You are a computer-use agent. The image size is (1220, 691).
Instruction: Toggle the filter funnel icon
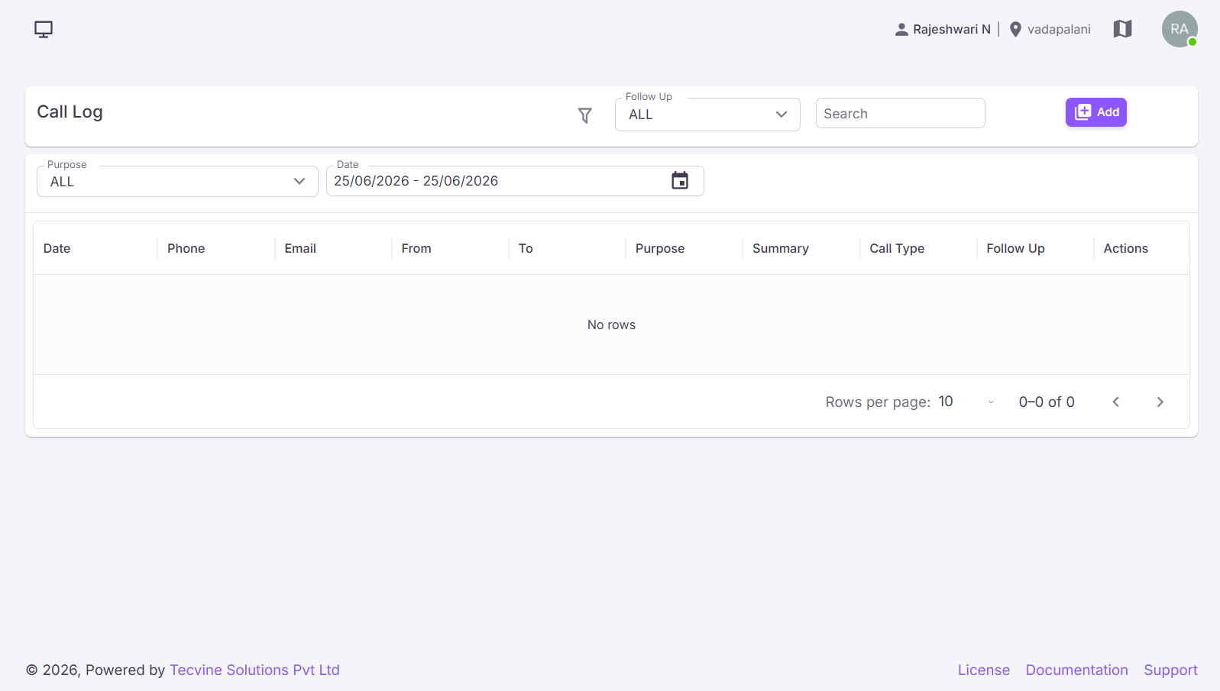click(585, 115)
